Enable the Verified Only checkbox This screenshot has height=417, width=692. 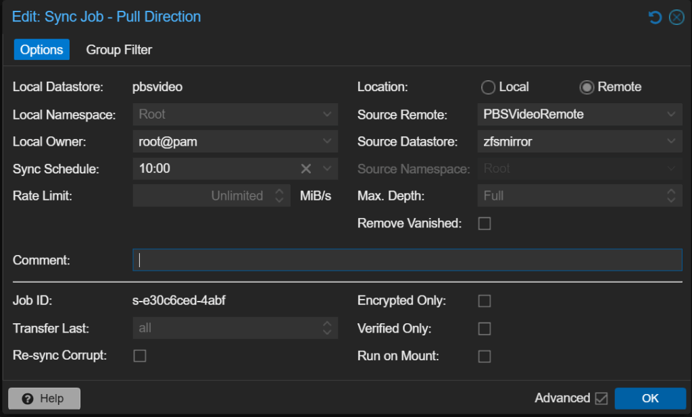click(485, 329)
